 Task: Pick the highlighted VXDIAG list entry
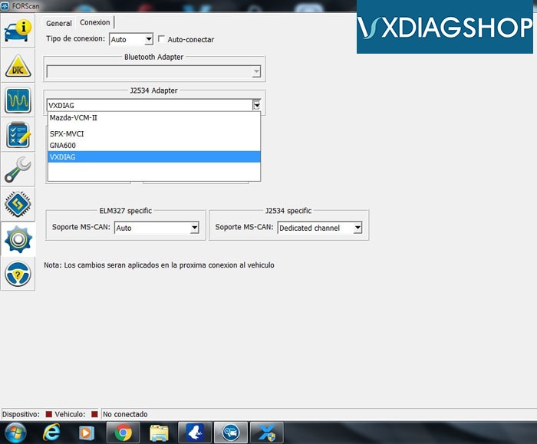coord(153,156)
